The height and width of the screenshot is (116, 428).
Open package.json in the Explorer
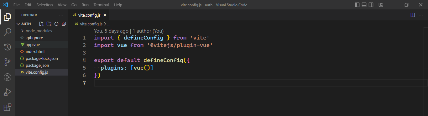pyautogui.click(x=42, y=65)
